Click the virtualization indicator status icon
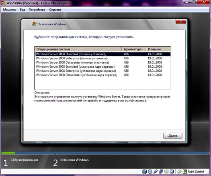The width and height of the screenshot is (211, 176). 172,172
